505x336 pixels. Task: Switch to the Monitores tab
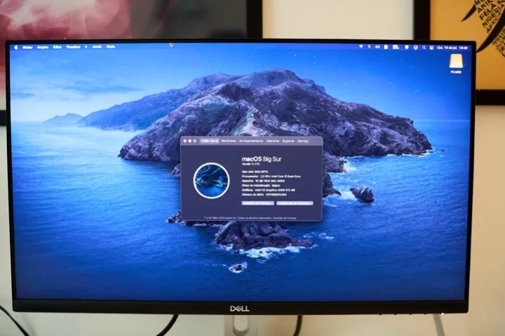(x=229, y=141)
